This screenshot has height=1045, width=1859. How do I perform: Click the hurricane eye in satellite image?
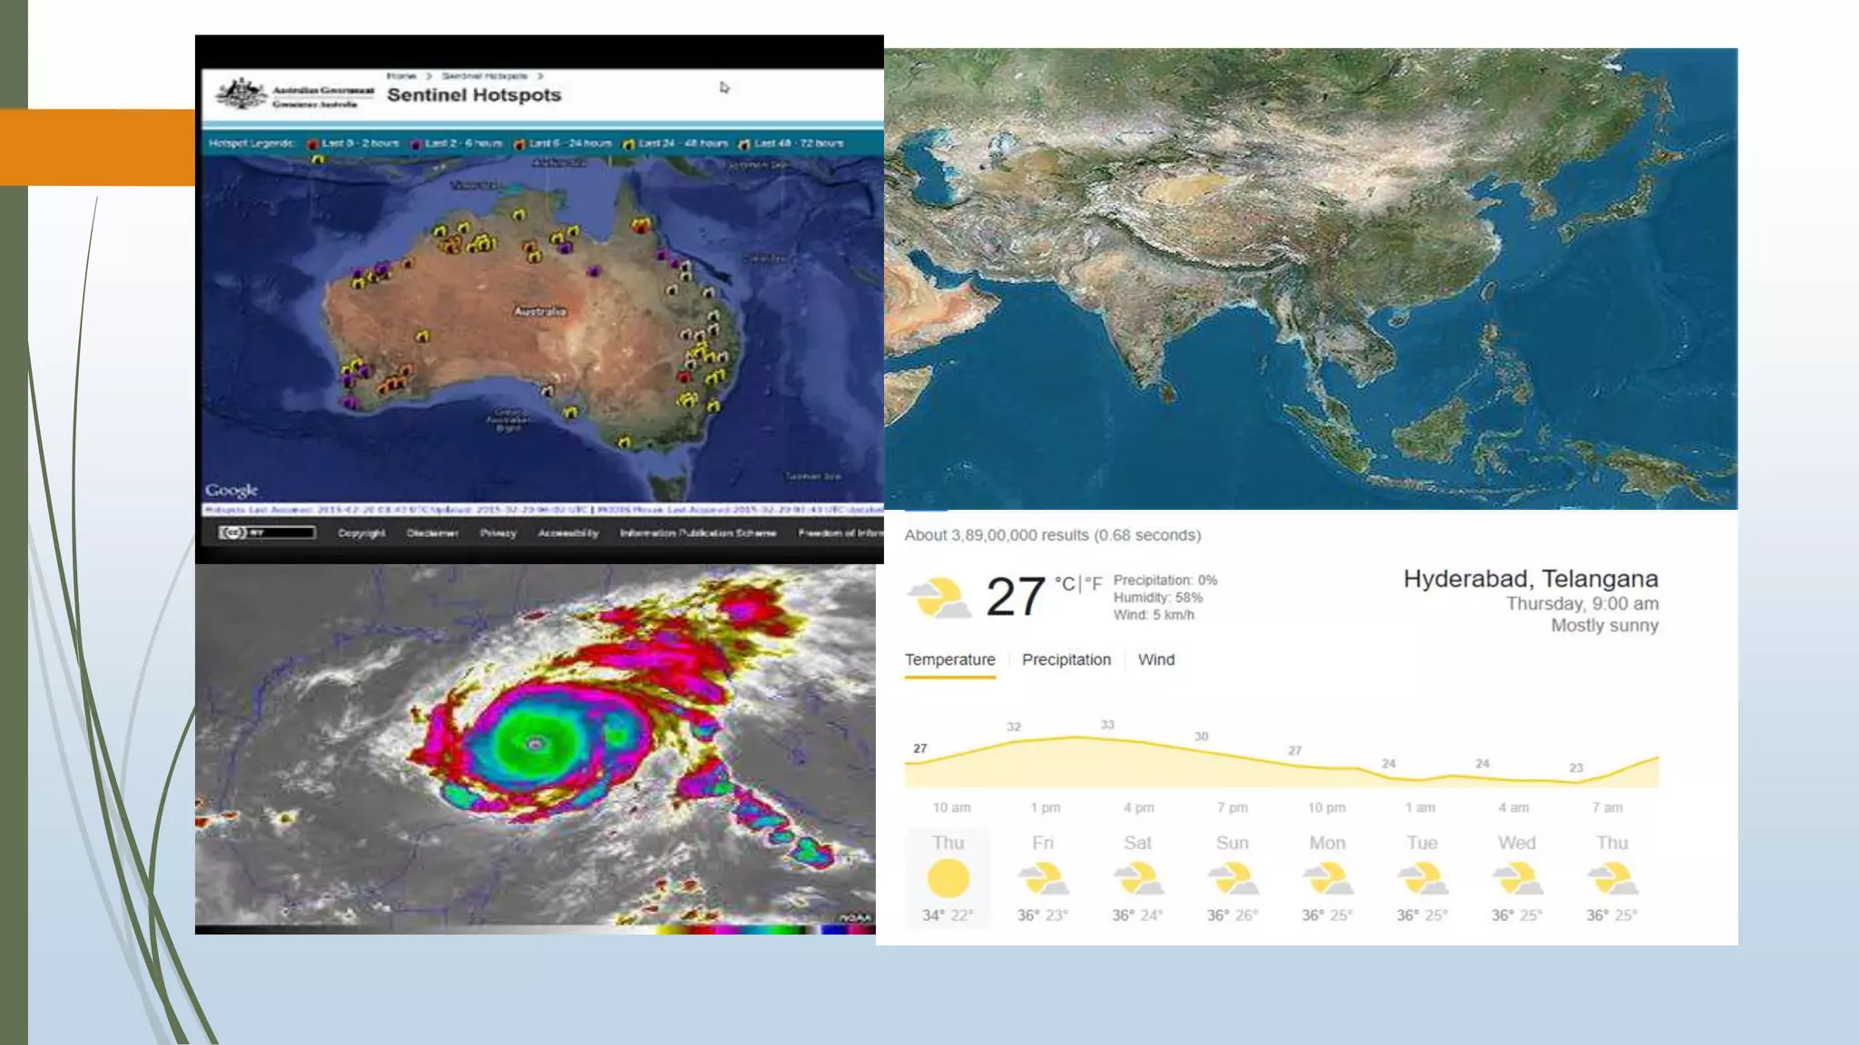click(x=536, y=744)
